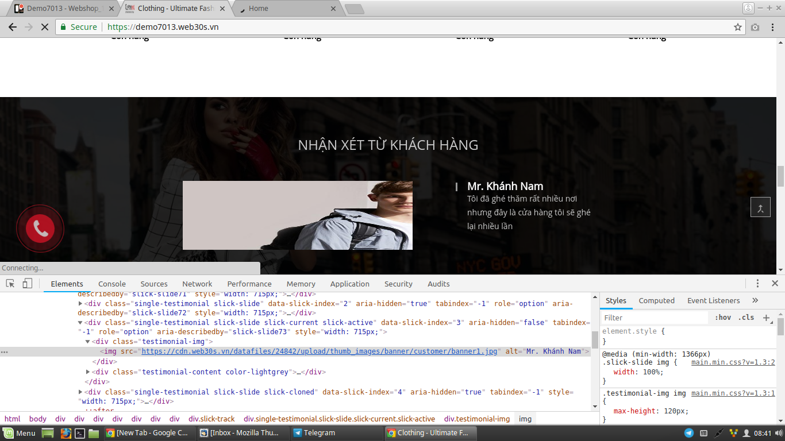Show more Styles pane tabs chevron
This screenshot has height=441, width=785.
(x=755, y=300)
